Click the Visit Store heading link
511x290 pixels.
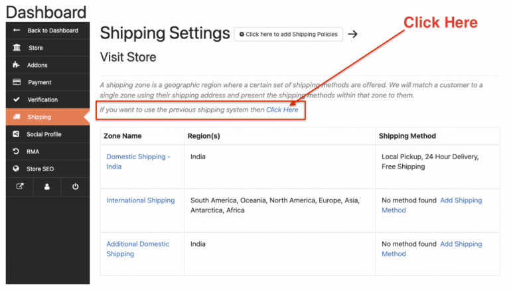pyautogui.click(x=128, y=57)
